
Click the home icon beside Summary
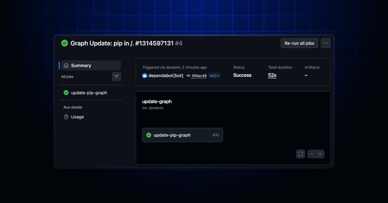click(66, 65)
